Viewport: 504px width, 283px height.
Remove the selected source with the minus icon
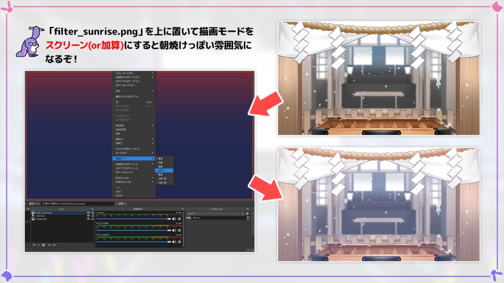pyautogui.click(x=38, y=245)
